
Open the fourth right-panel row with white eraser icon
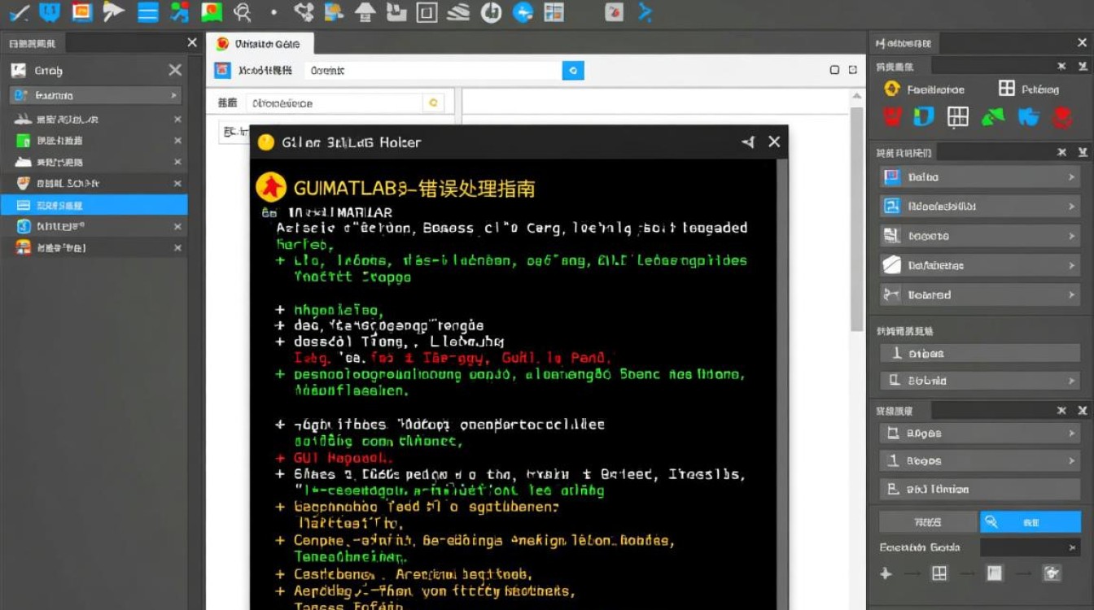980,265
